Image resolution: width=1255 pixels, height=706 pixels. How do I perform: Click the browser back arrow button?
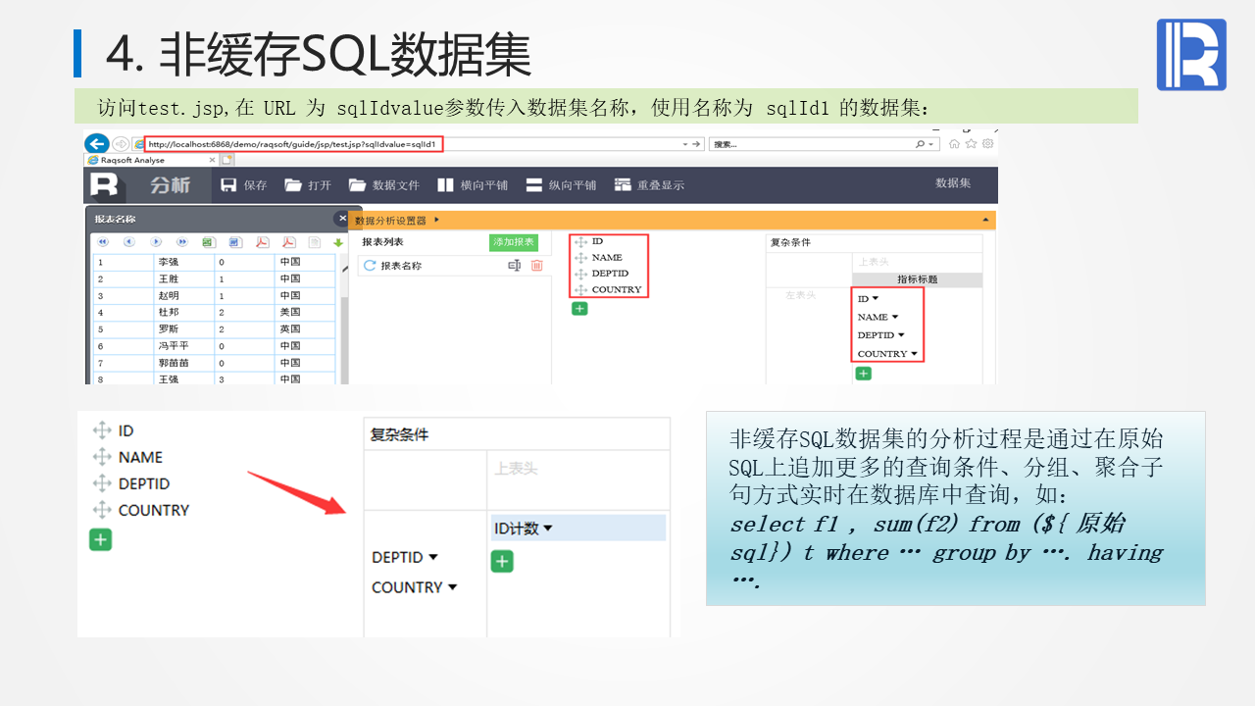96,143
